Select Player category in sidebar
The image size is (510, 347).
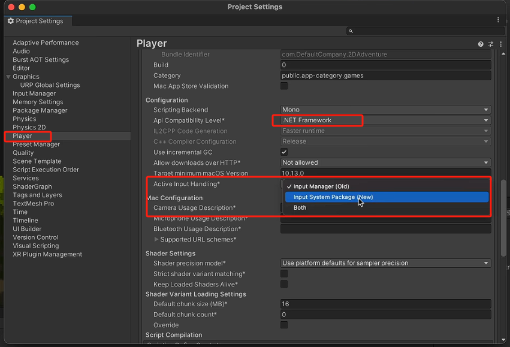click(x=22, y=135)
